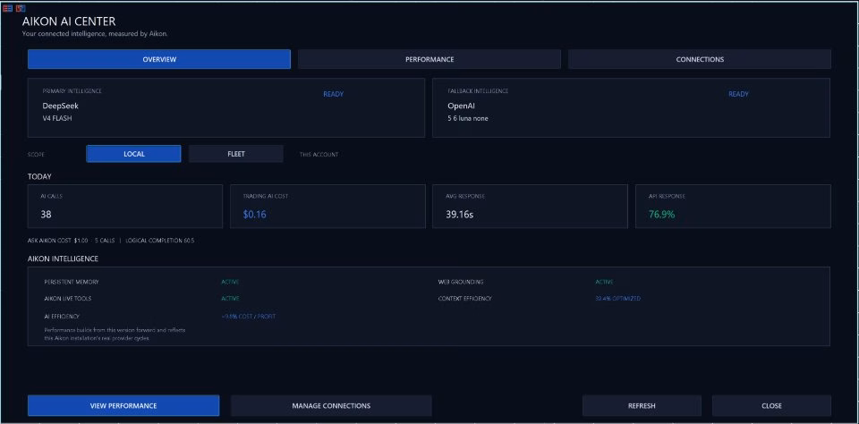Select the OpenAI fallback intelligence card

pyautogui.click(x=631, y=107)
